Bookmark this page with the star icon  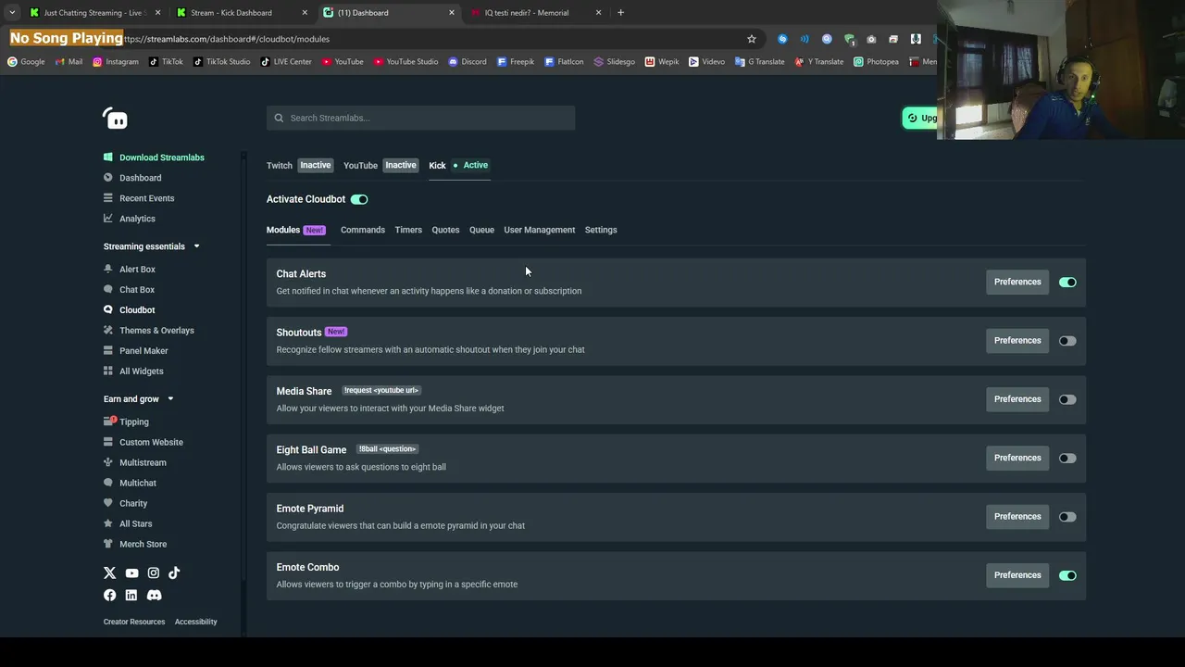[x=752, y=39]
